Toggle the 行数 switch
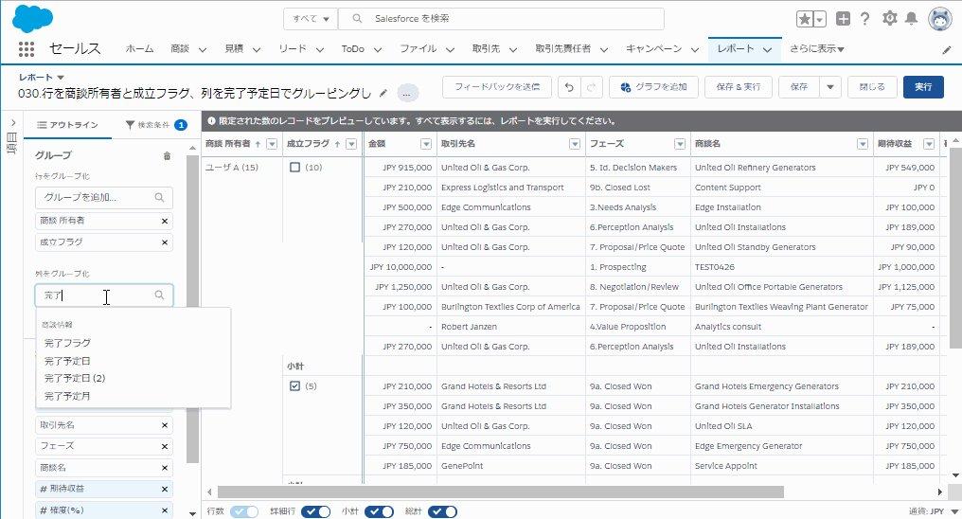 coord(244,511)
